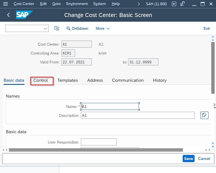Switch to the Templates tab
The height and width of the screenshot is (173, 216).
[x=68, y=80]
